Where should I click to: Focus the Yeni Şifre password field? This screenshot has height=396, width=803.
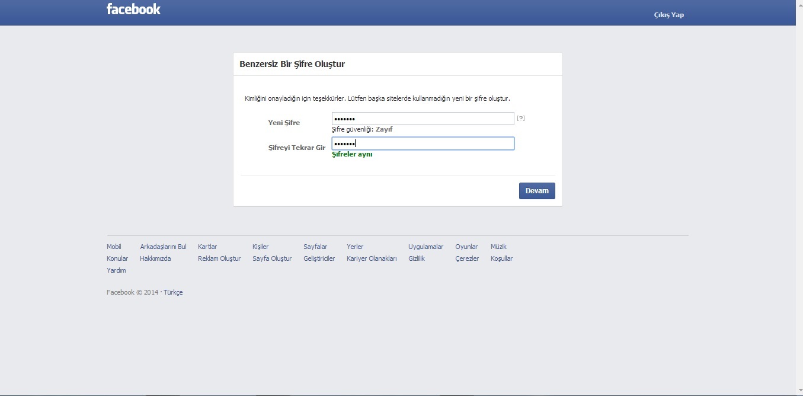[x=423, y=119]
